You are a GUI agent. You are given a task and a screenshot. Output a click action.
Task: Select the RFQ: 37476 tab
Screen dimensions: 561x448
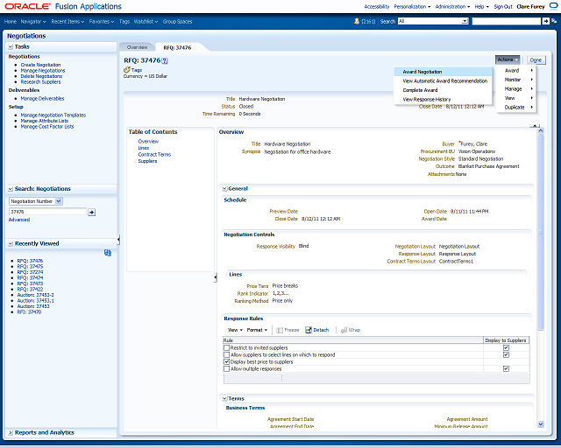(177, 47)
